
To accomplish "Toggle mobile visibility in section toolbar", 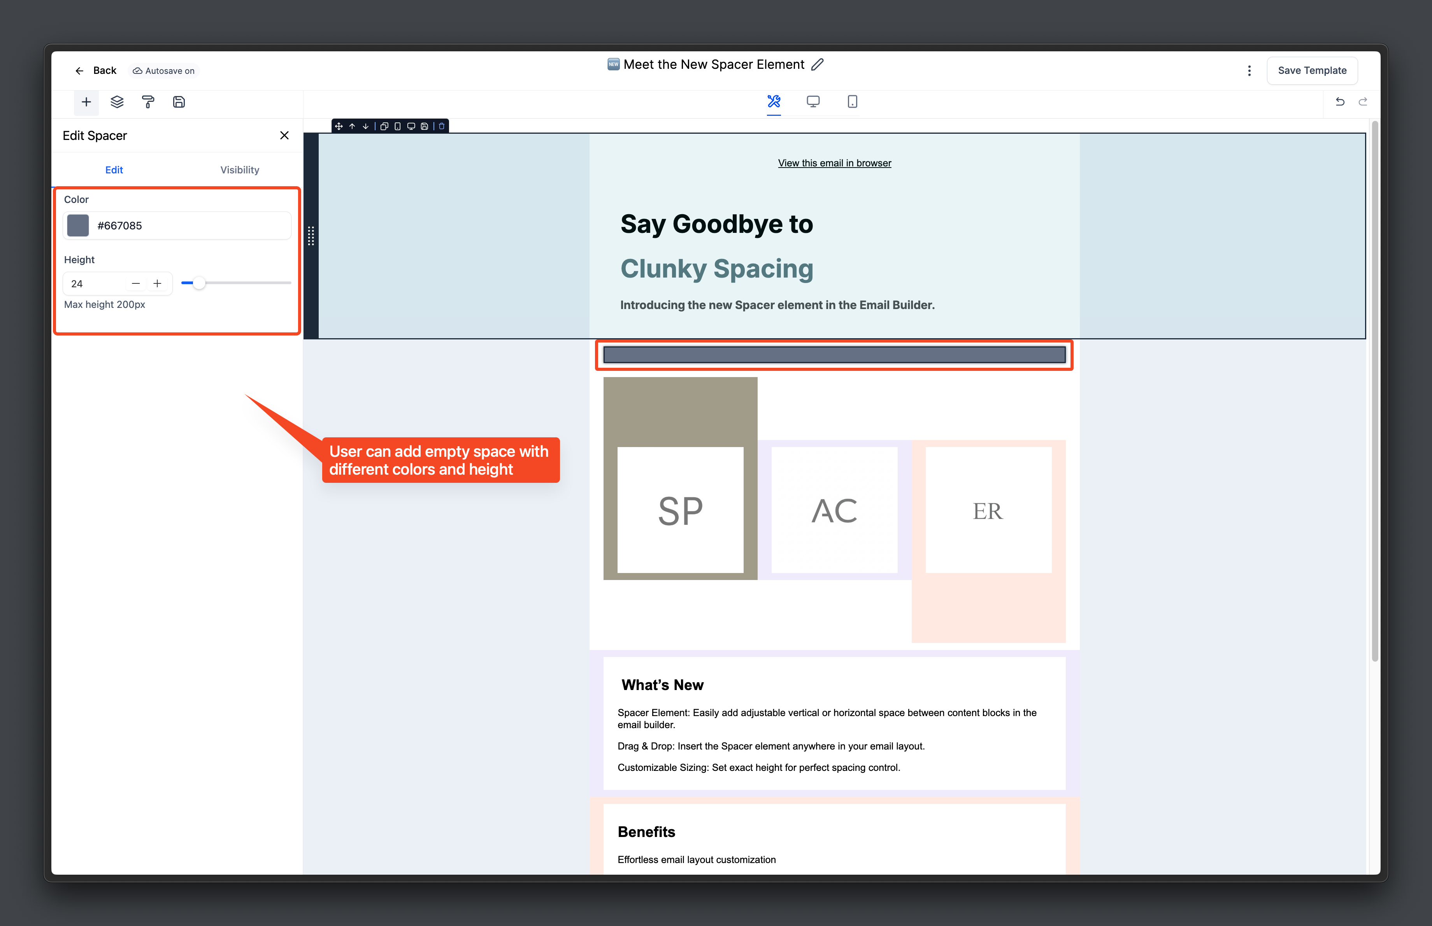I will point(398,126).
